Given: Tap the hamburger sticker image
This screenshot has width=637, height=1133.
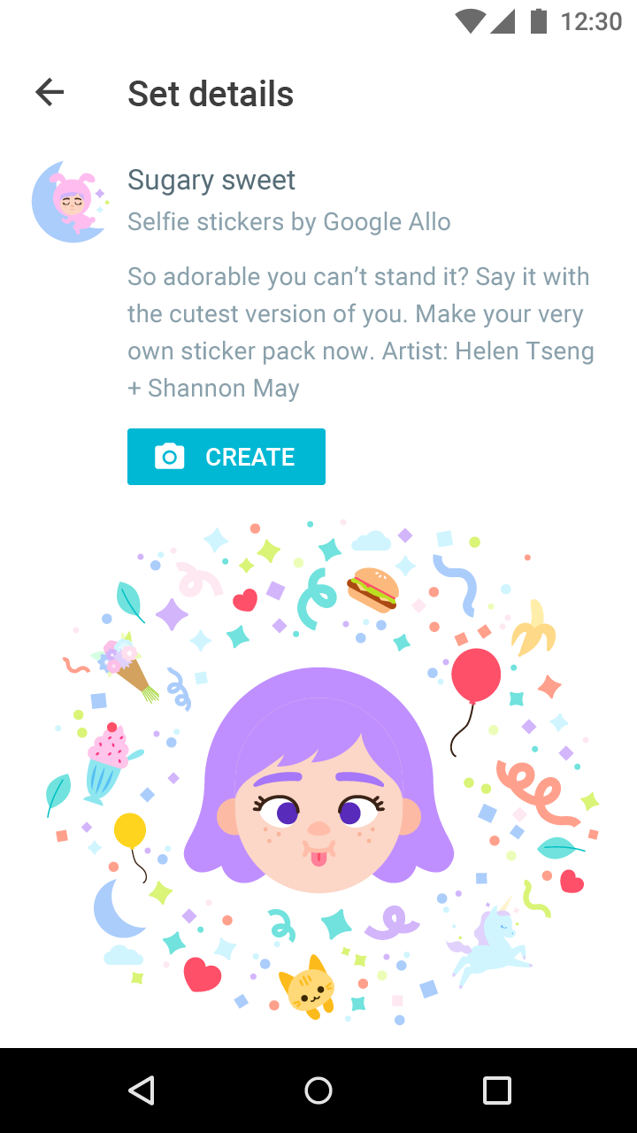Looking at the screenshot, I should [x=372, y=589].
